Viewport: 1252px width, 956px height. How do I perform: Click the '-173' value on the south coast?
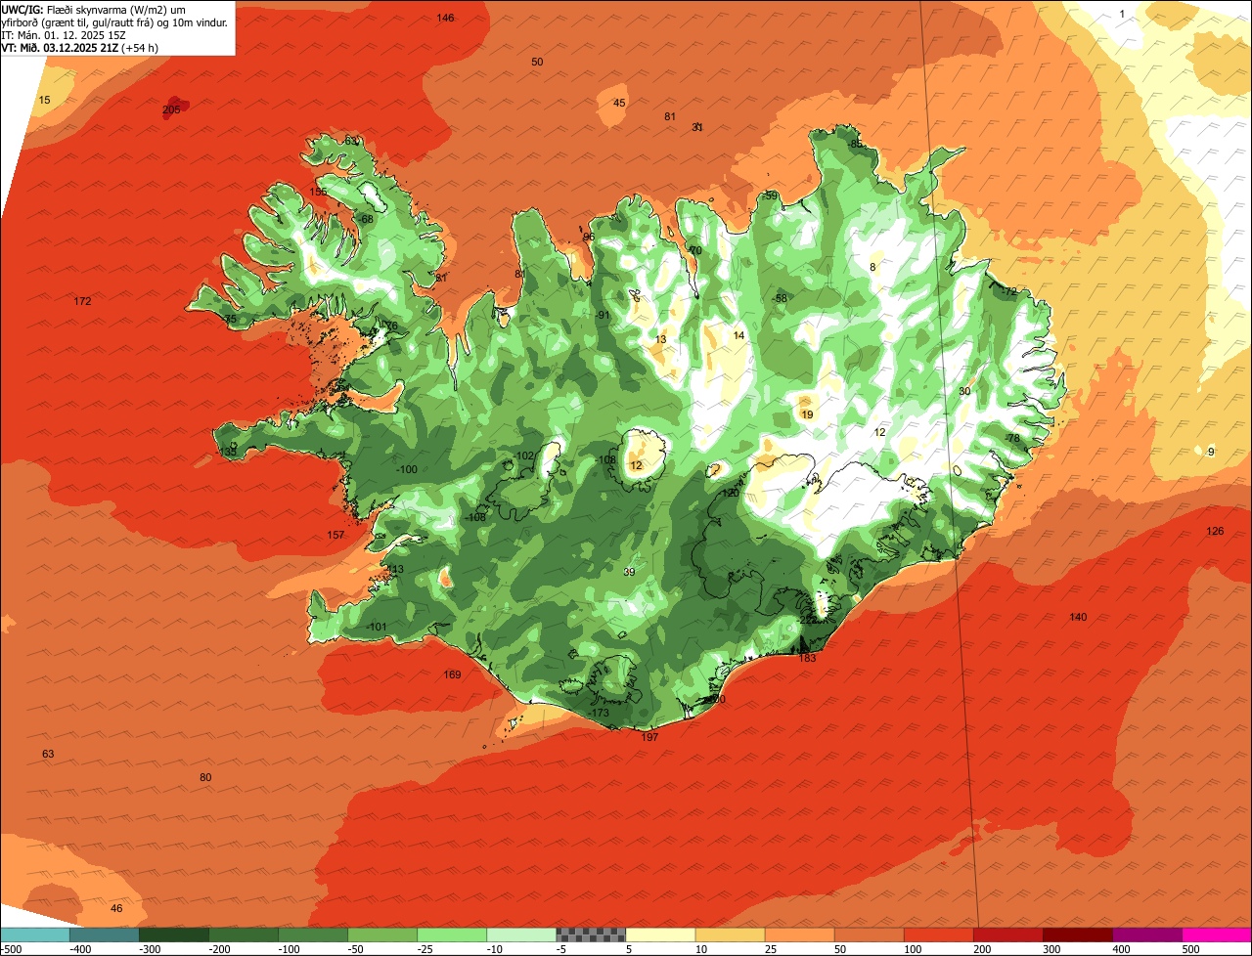coord(600,714)
